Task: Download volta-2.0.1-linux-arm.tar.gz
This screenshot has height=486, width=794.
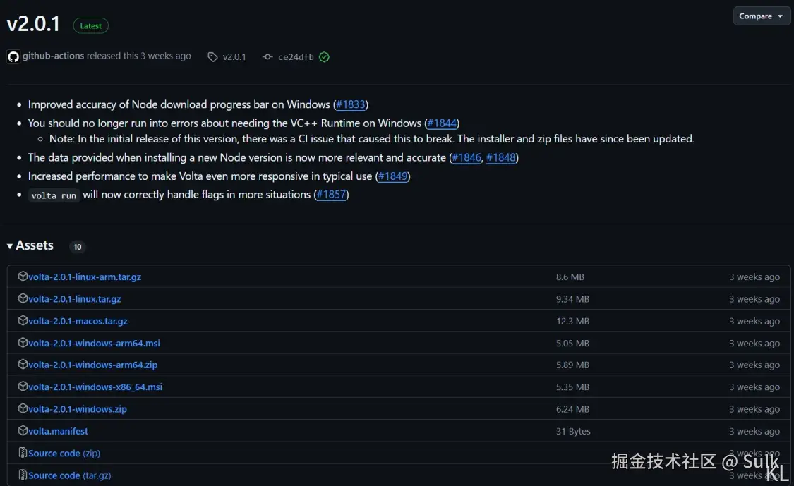Action: (85, 277)
